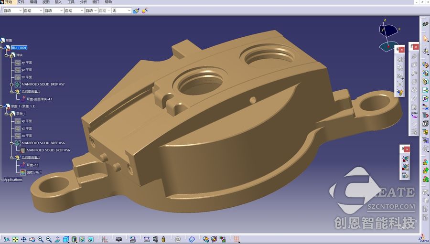Click the Measure Inertia weight icon

click(164, 239)
